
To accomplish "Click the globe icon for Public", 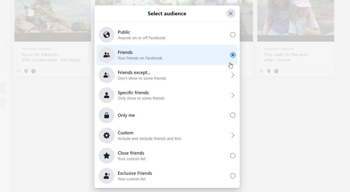I will (107, 35).
